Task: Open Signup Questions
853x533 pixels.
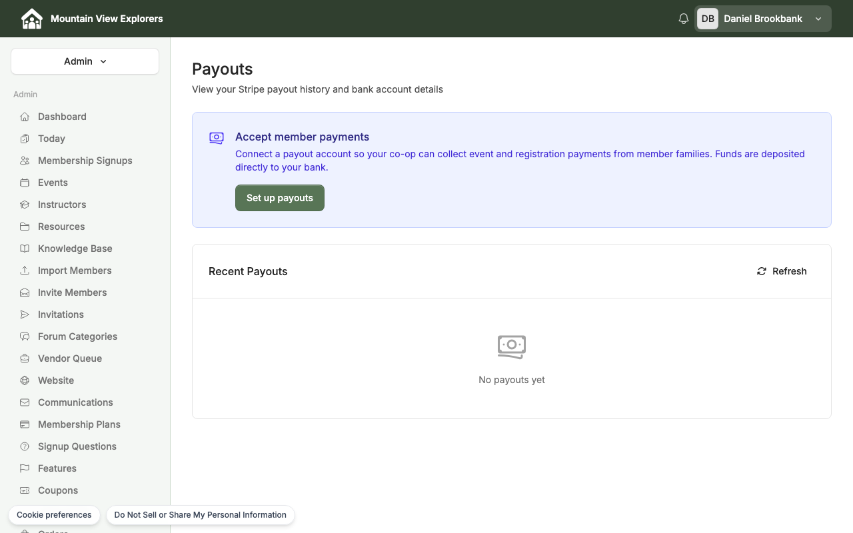Action: click(x=77, y=446)
